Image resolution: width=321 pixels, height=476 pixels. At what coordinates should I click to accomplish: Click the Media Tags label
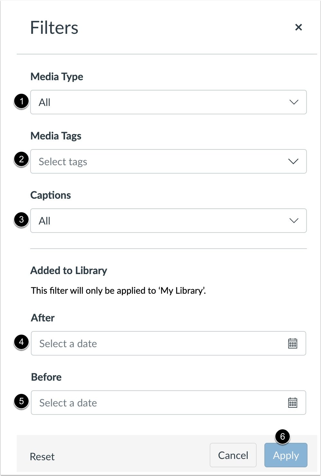point(56,136)
